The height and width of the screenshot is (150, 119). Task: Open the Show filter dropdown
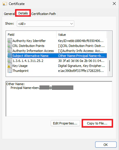tap(45, 24)
